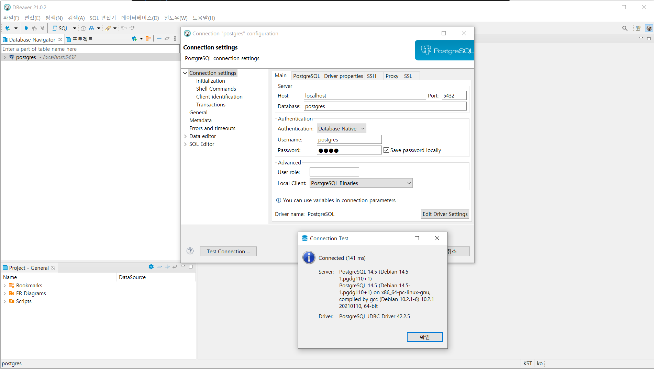
Task: Toggle Save password locally checkbox
Action: click(386, 150)
